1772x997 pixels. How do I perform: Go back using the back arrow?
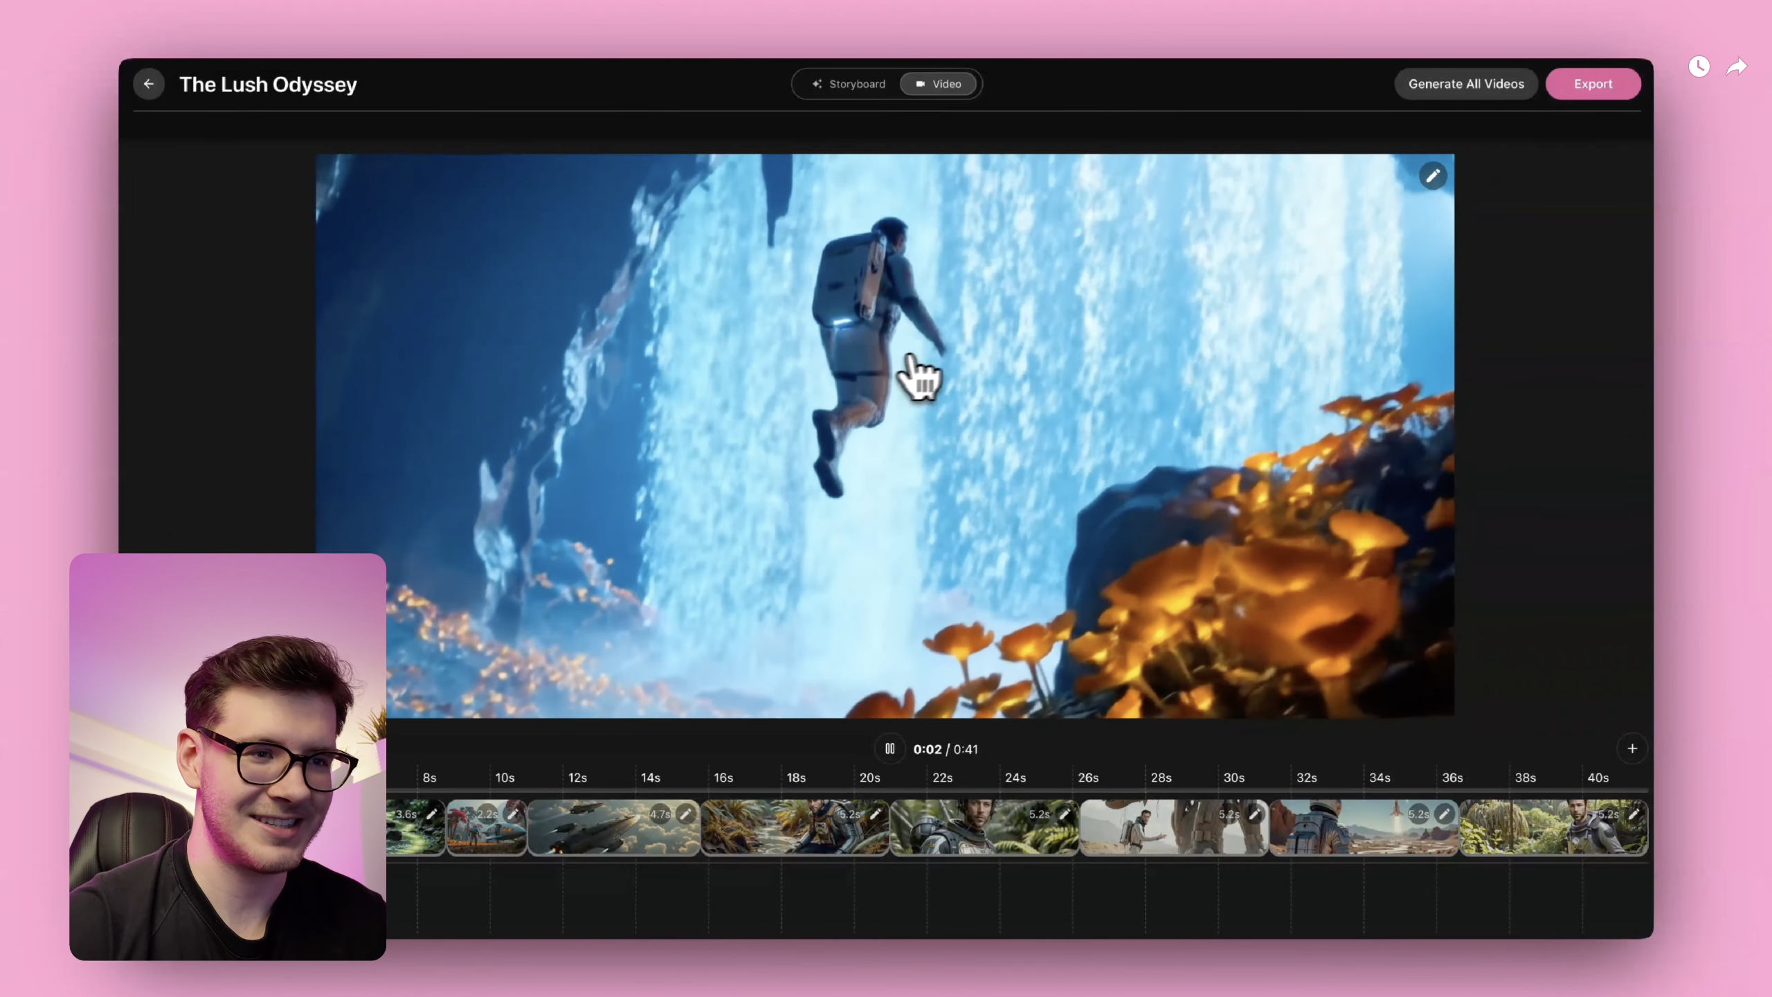tap(149, 84)
